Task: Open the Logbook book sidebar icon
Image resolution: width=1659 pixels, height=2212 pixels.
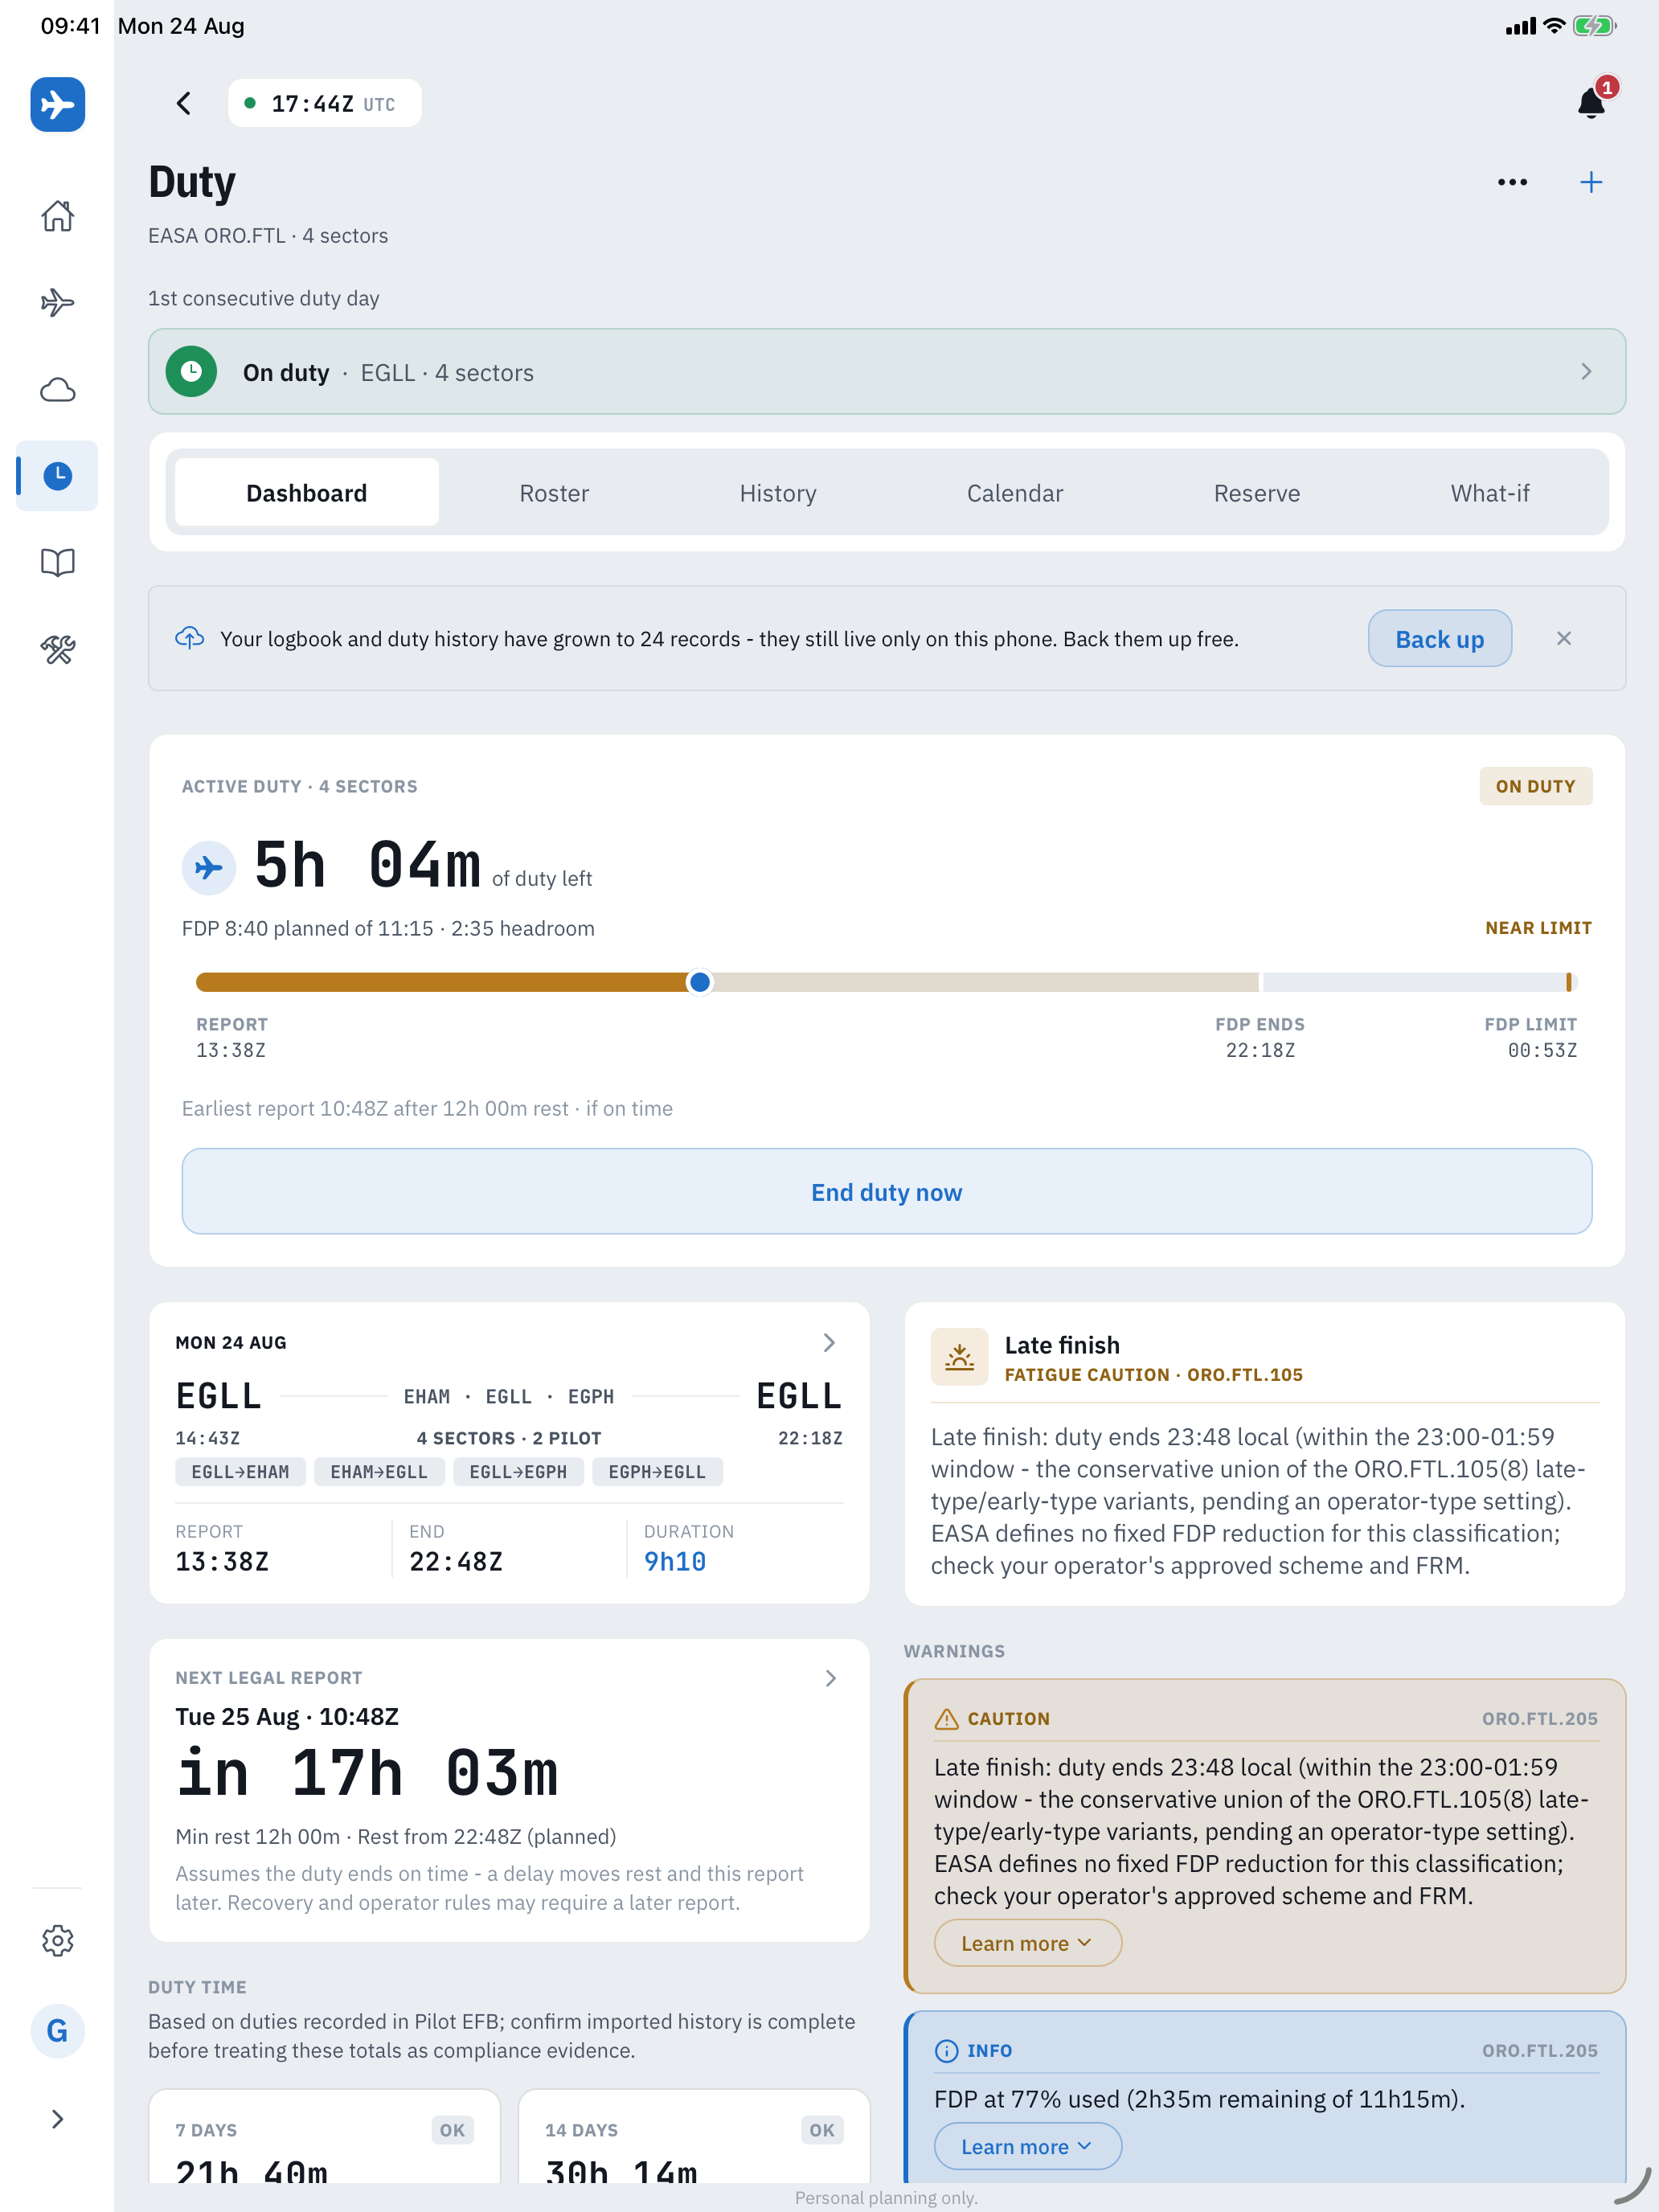Action: point(57,562)
